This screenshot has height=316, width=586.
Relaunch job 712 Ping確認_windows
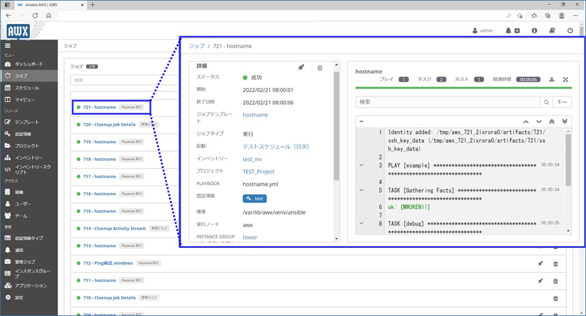[541, 263]
